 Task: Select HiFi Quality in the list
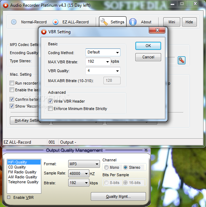click(24, 162)
